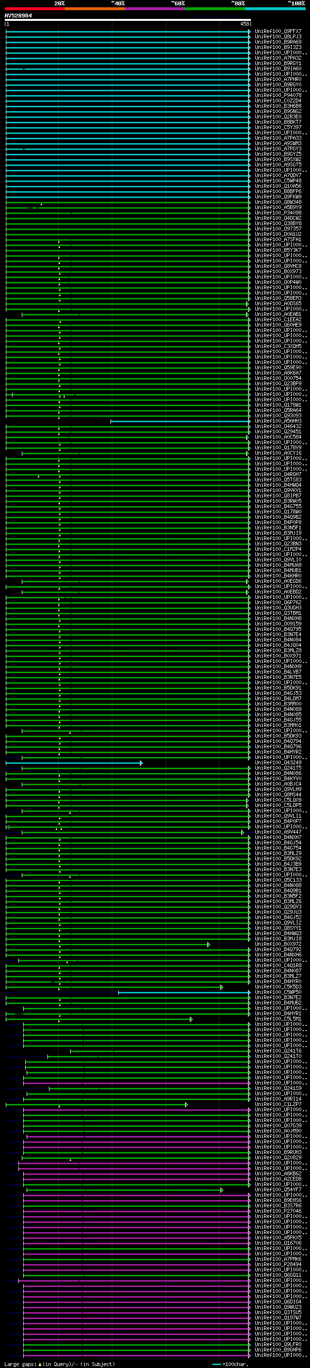This screenshot has width=310, height=1368.
Task: Click hit label UniRef100_A9SWM3
Action: (278, 143)
